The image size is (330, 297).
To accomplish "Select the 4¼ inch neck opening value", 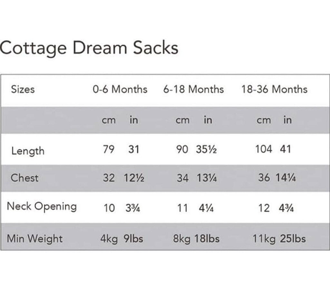I will click(206, 208).
